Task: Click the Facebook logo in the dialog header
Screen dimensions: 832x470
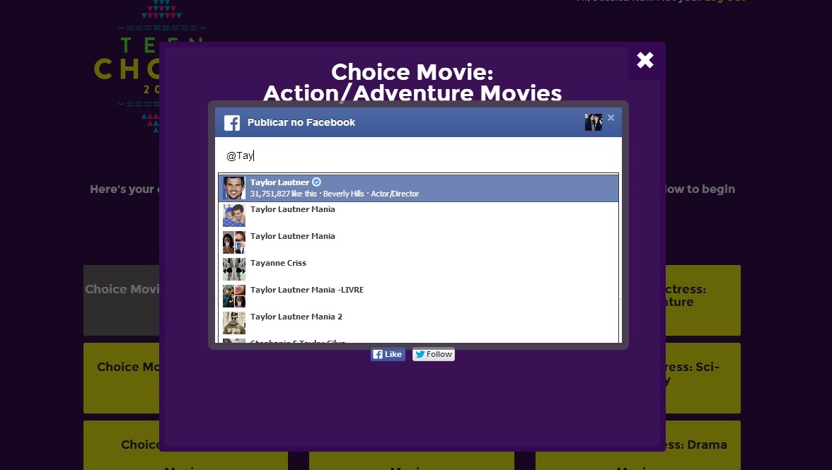Action: pos(232,122)
